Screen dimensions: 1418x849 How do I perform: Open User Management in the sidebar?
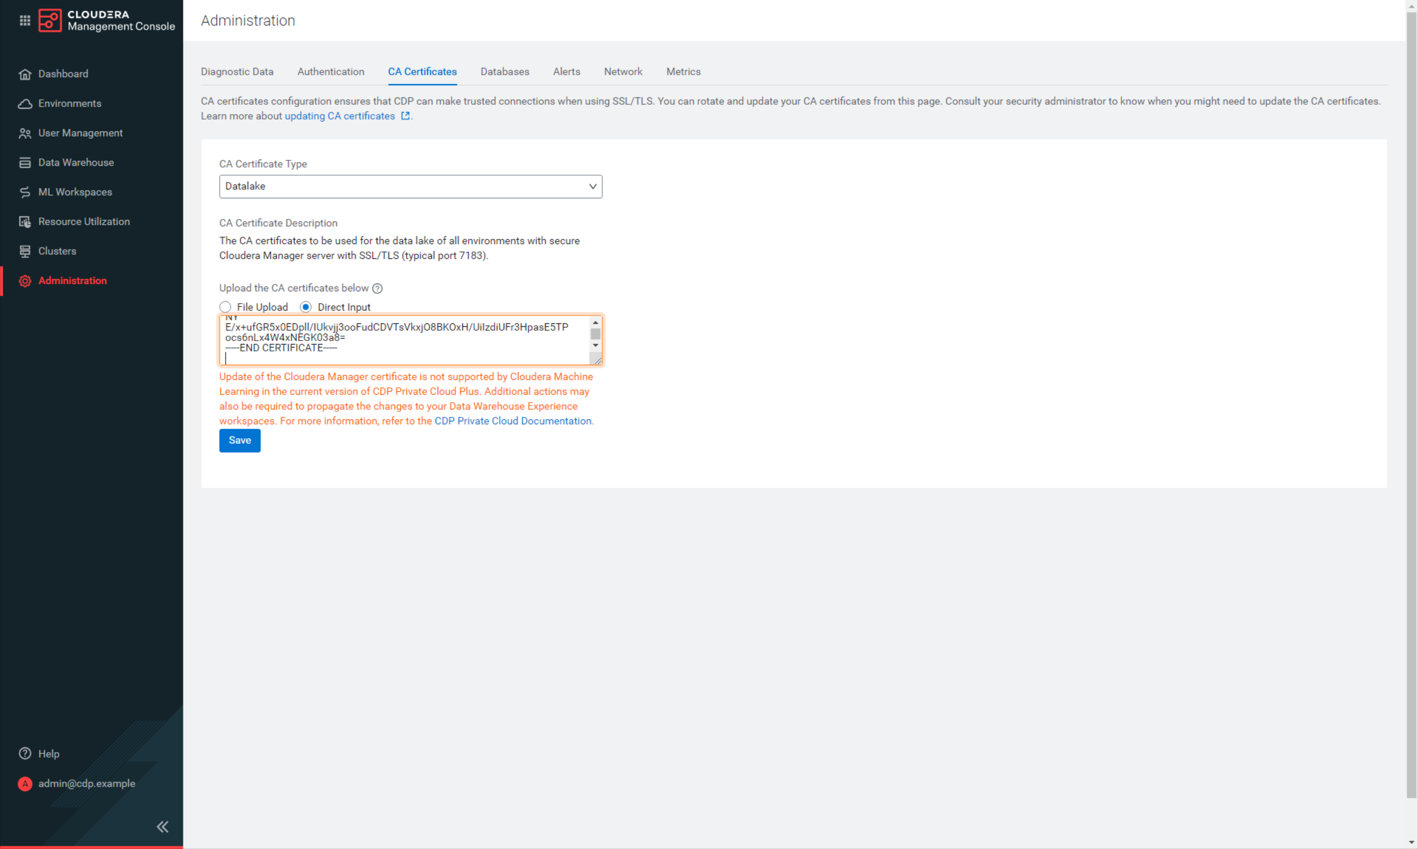[x=81, y=133]
